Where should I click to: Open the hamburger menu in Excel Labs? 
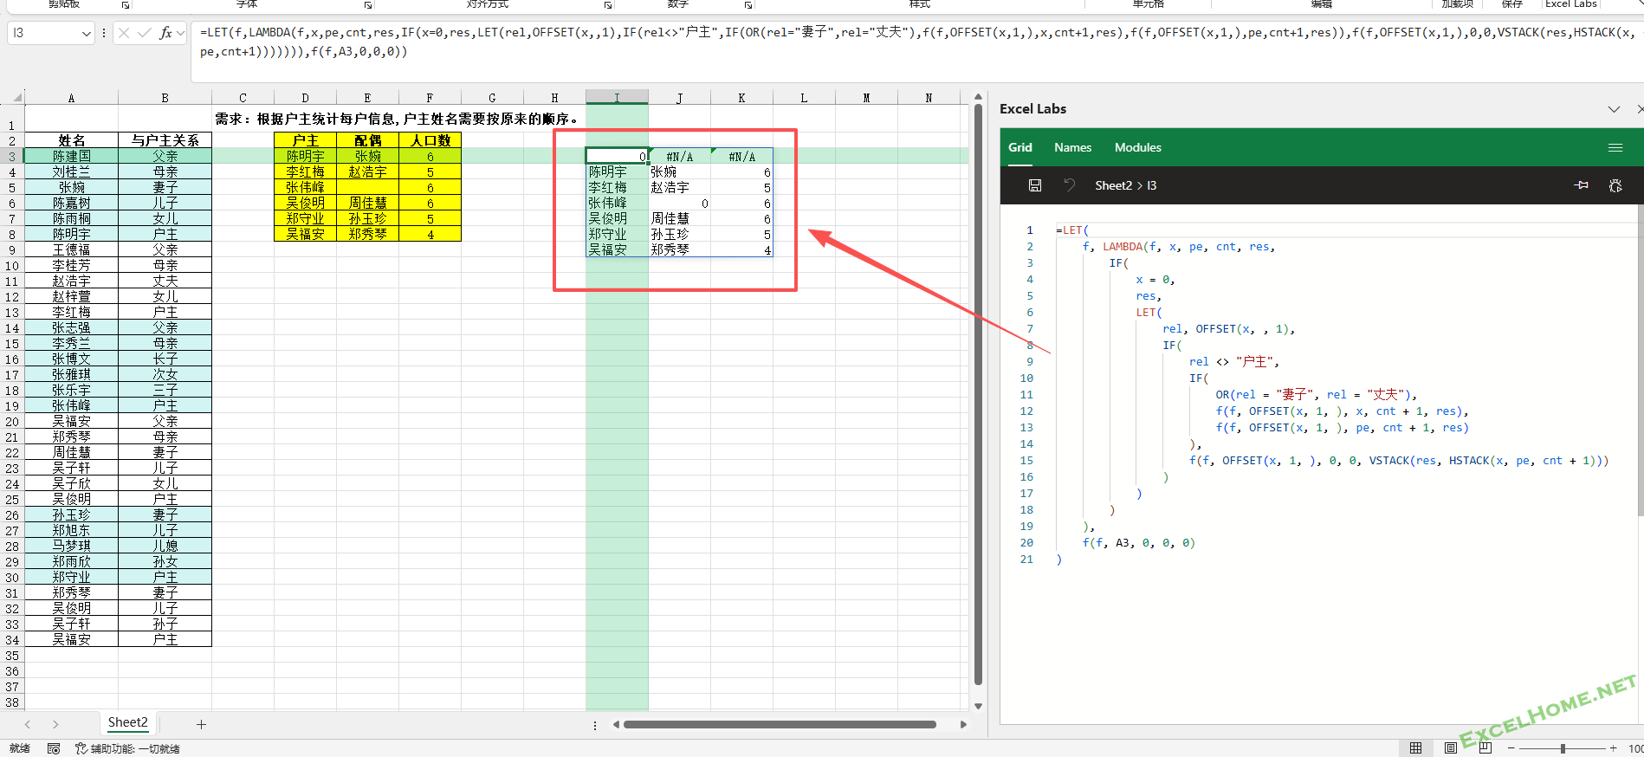[x=1615, y=148]
